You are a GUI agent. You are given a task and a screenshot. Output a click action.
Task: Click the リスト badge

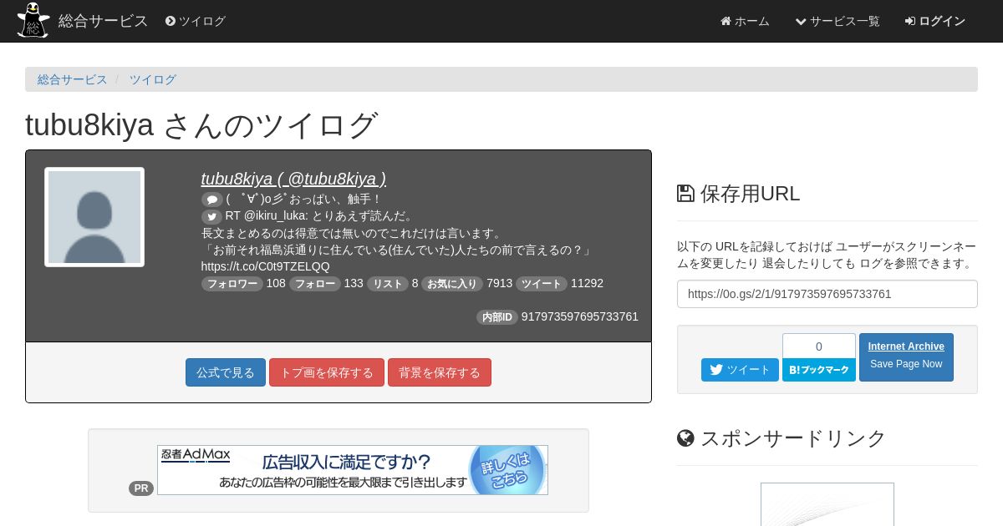point(388,284)
